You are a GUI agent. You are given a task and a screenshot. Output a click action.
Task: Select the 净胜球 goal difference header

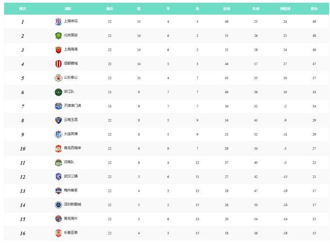[285, 8]
